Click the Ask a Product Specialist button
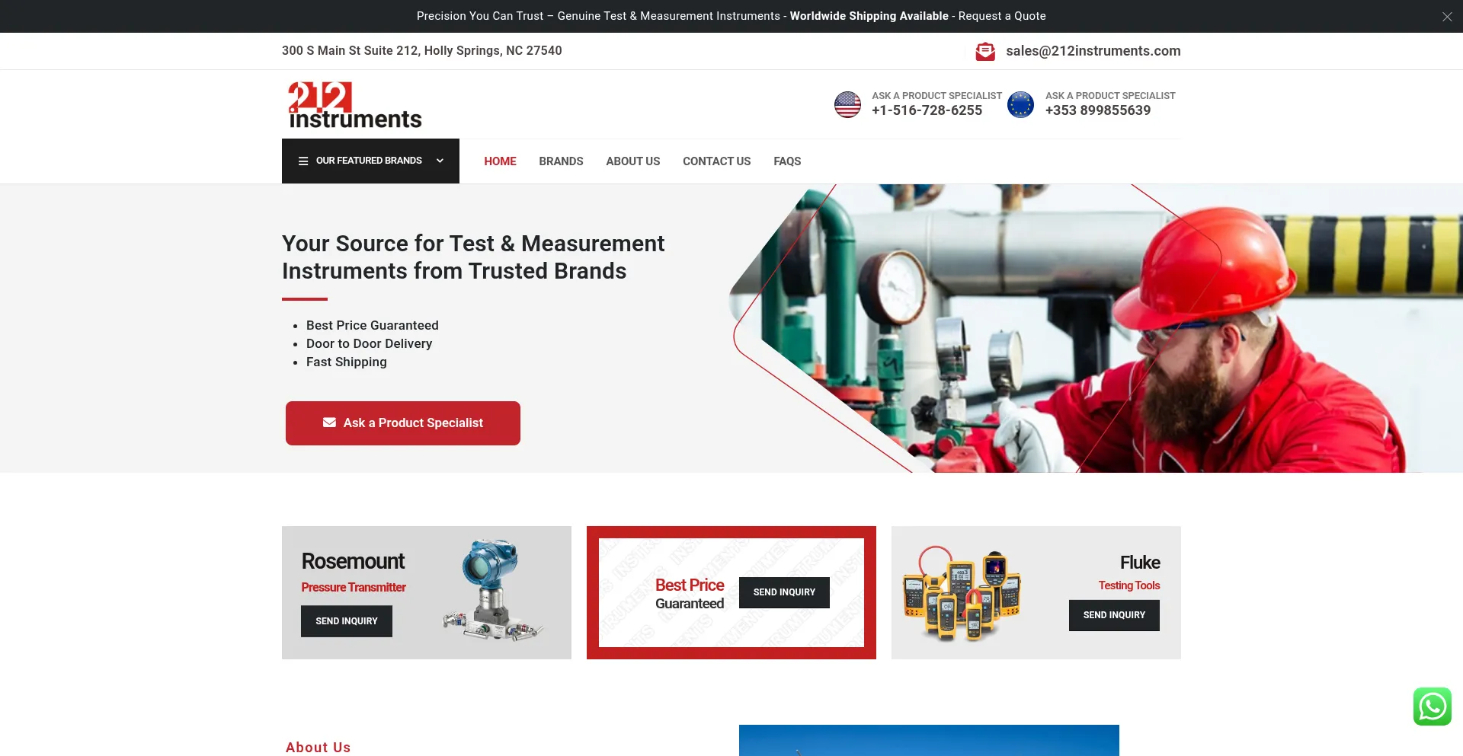1463x756 pixels. point(403,423)
